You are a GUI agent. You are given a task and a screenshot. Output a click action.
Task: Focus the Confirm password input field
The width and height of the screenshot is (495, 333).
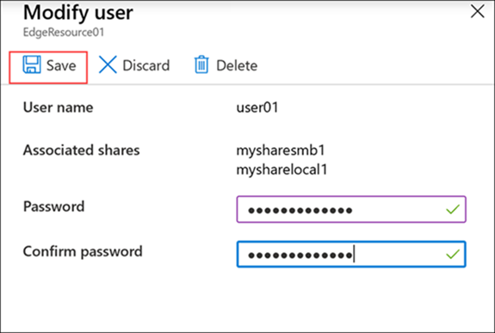coord(351,254)
